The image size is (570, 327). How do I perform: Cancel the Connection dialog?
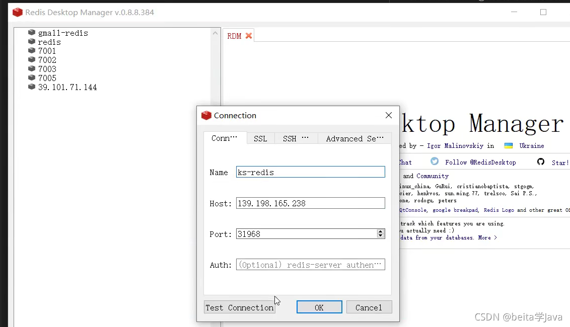pos(369,307)
